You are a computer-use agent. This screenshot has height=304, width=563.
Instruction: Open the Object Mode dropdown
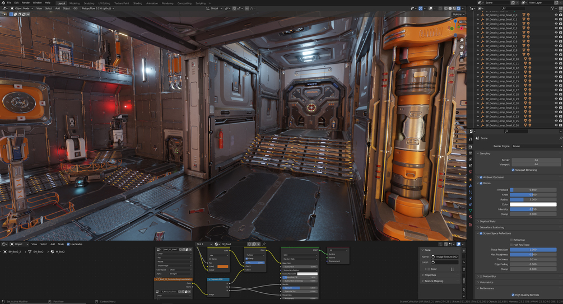coord(21,8)
